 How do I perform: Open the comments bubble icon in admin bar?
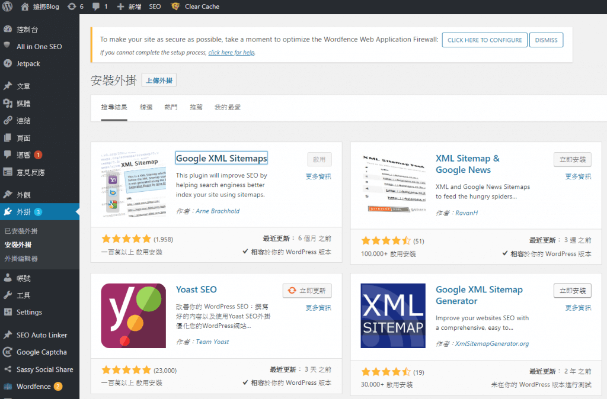point(96,7)
